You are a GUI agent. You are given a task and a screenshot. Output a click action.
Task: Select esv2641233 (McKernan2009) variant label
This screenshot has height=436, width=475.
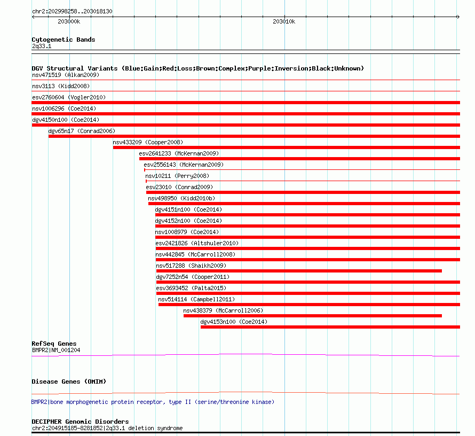(x=179, y=153)
